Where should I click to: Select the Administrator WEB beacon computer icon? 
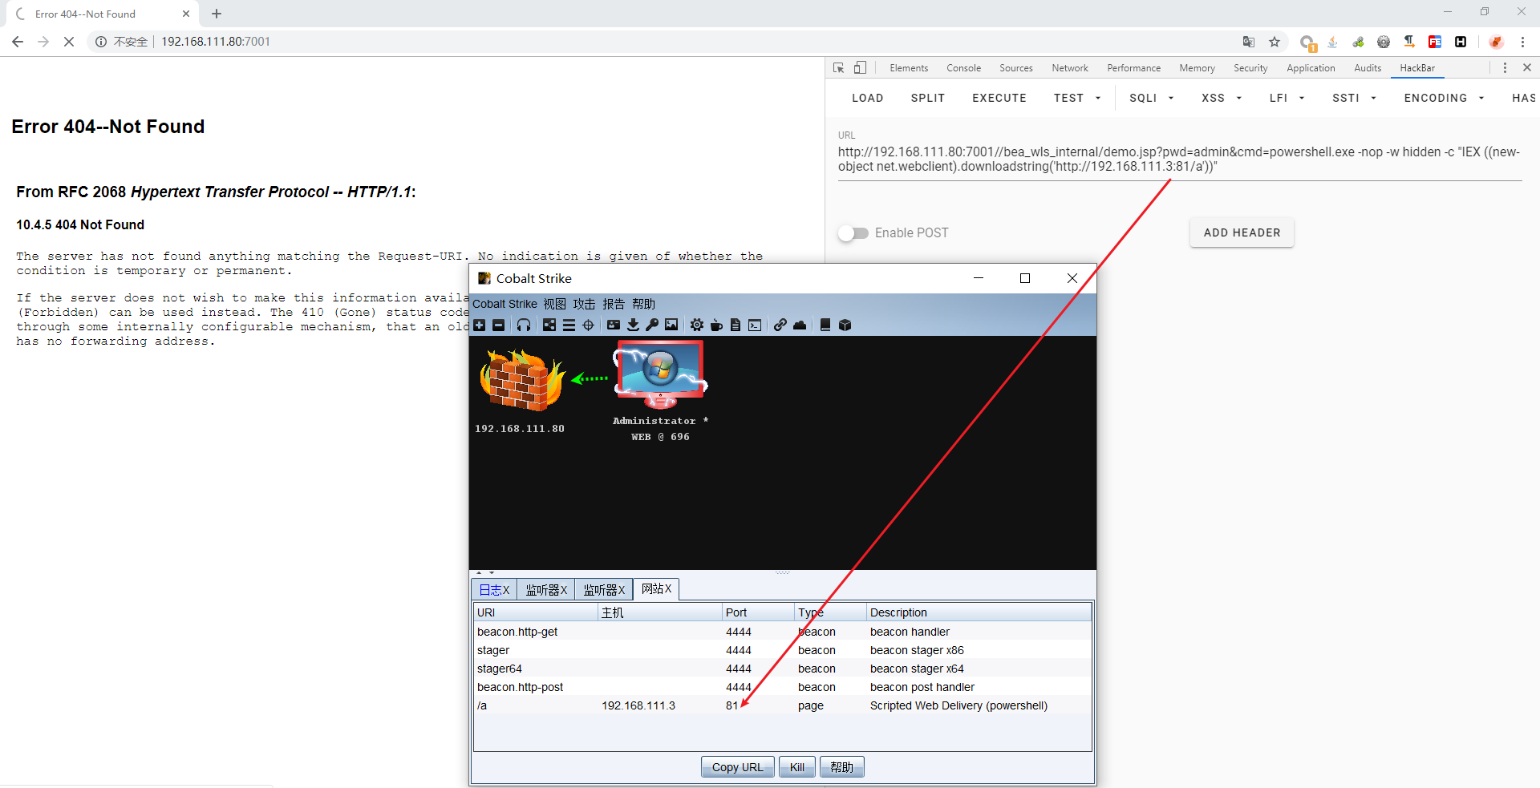click(x=660, y=374)
